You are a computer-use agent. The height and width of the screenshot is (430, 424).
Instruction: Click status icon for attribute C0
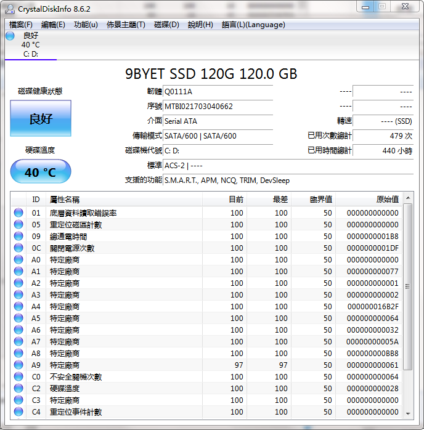pyautogui.click(x=18, y=376)
